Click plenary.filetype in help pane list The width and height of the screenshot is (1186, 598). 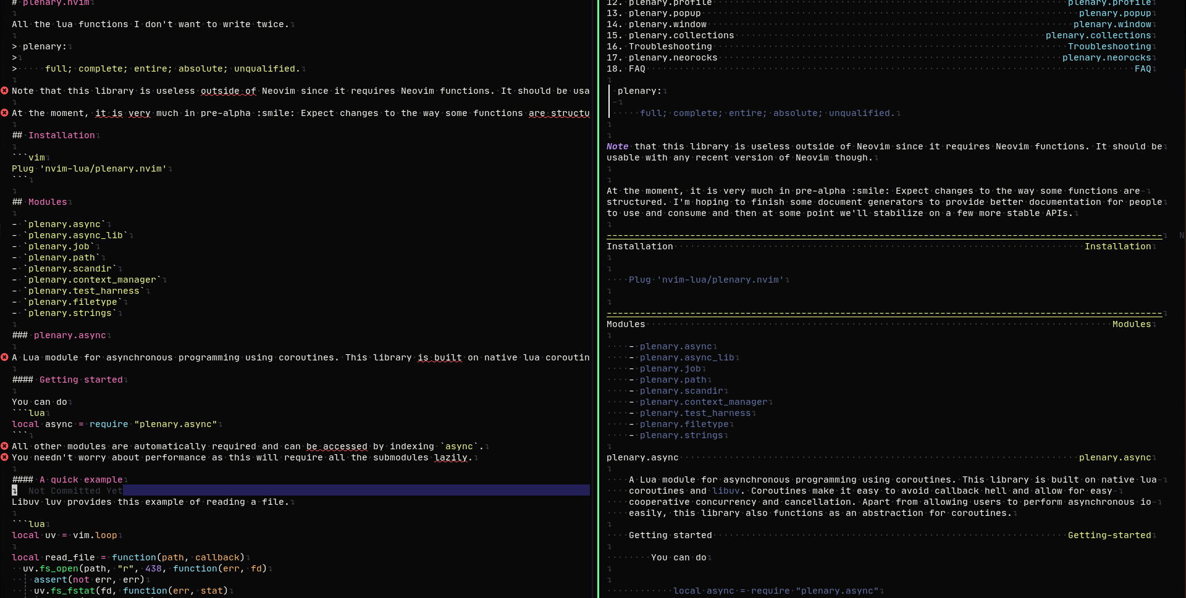(x=684, y=424)
